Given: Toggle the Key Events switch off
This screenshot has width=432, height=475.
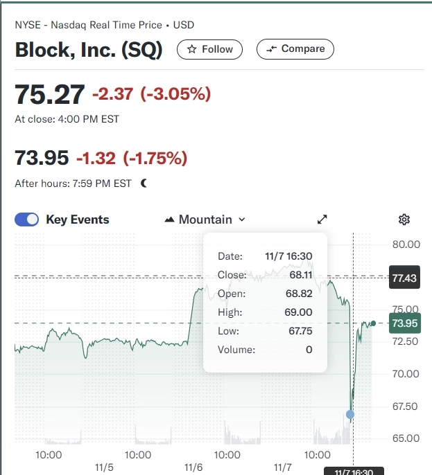Looking at the screenshot, I should tap(27, 219).
